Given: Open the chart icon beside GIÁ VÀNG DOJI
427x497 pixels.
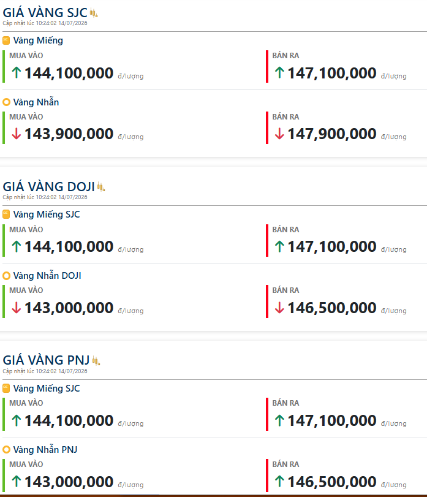Looking at the screenshot, I should (x=101, y=187).
